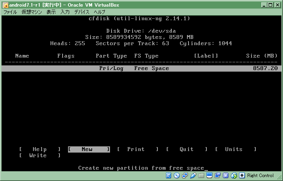Click the Heads: 255 text

pyautogui.click(x=68, y=43)
